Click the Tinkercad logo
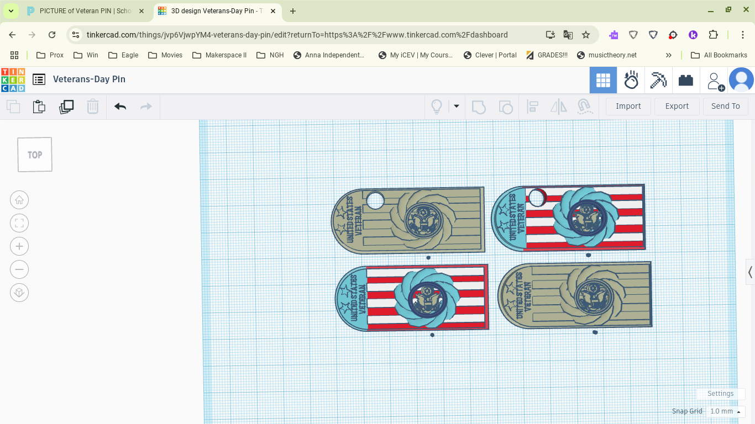The height and width of the screenshot is (424, 755). [13, 80]
